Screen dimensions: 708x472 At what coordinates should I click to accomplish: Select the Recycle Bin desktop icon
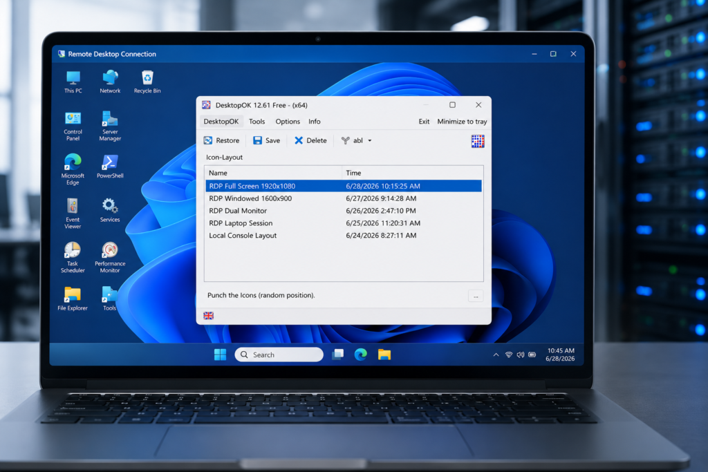click(147, 82)
